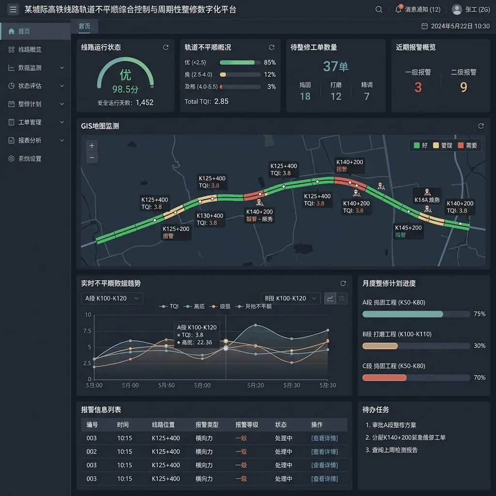This screenshot has height=496, width=496.
Task: Click the Total TQI value 2.85
Action: click(221, 101)
